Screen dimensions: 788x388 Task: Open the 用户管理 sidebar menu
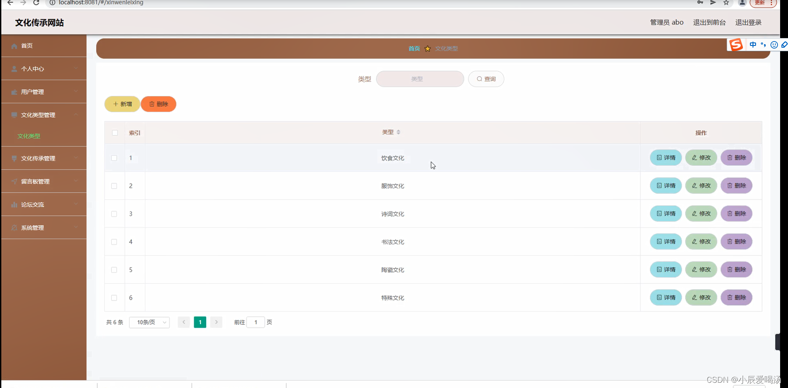pyautogui.click(x=44, y=91)
